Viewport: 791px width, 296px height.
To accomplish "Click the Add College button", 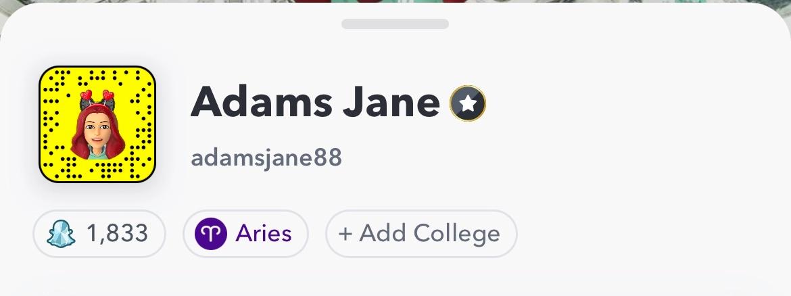I will (x=421, y=234).
